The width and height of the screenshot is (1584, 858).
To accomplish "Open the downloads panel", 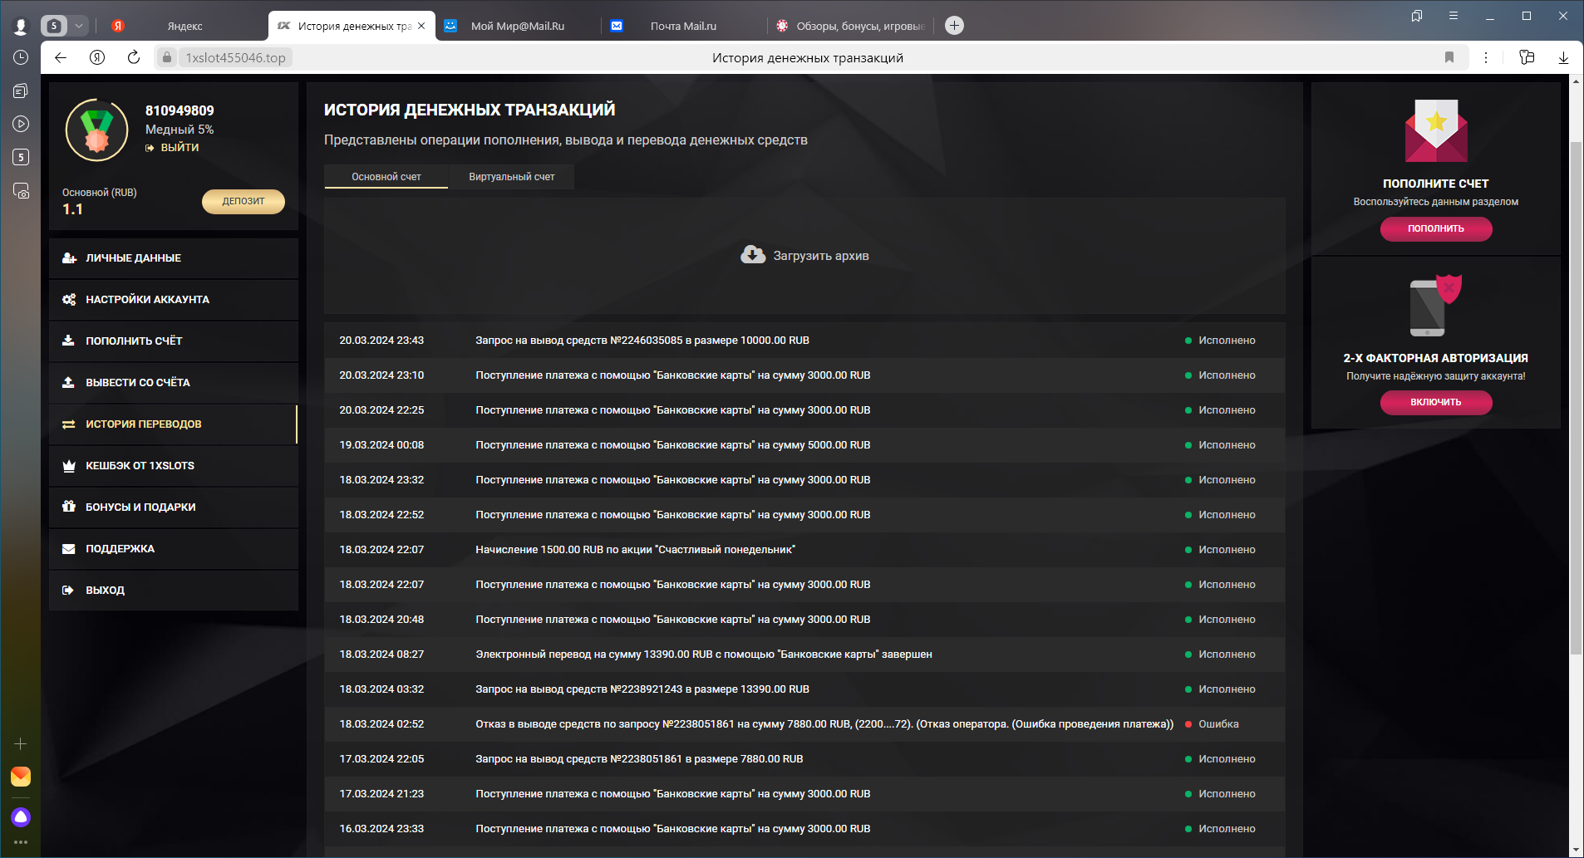I will click(x=1563, y=57).
